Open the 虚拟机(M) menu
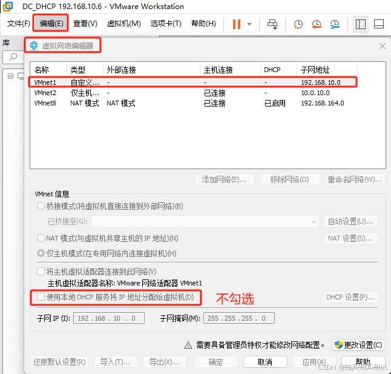 coord(123,24)
